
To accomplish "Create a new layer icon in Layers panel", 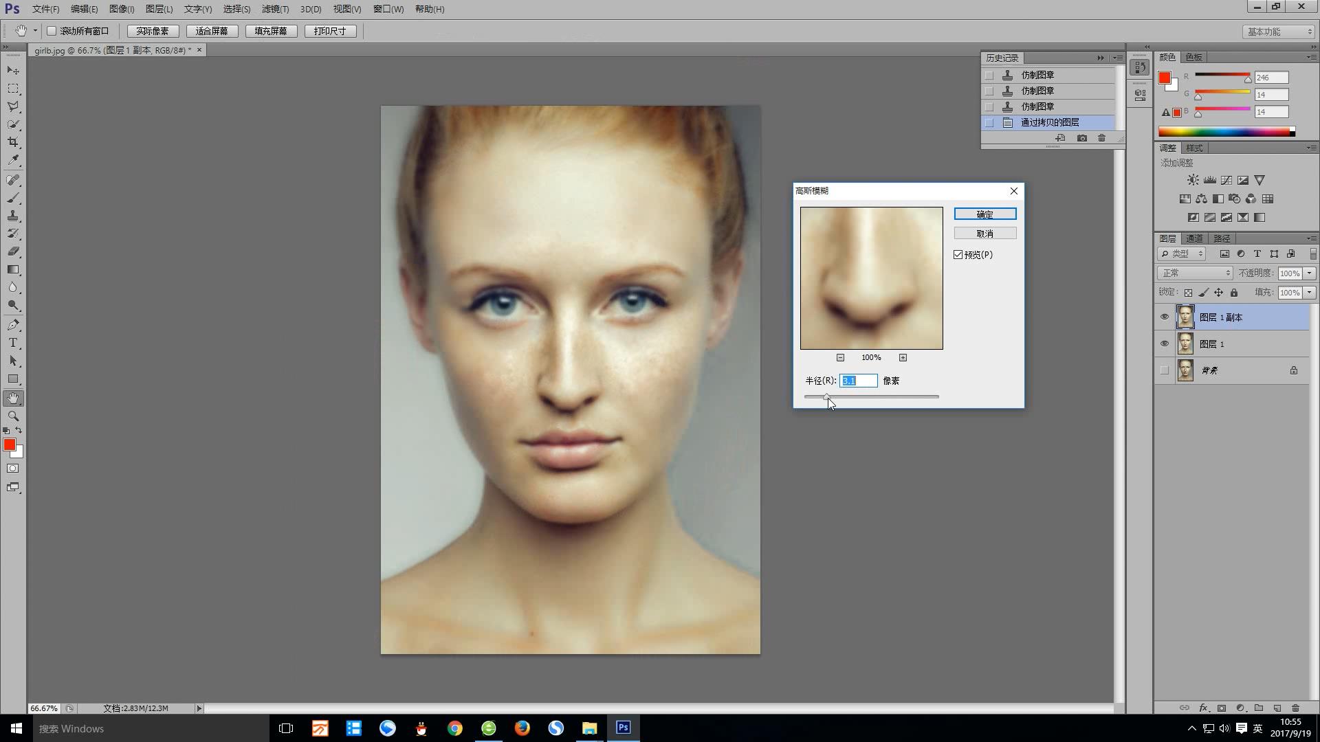I will pos(1277,708).
